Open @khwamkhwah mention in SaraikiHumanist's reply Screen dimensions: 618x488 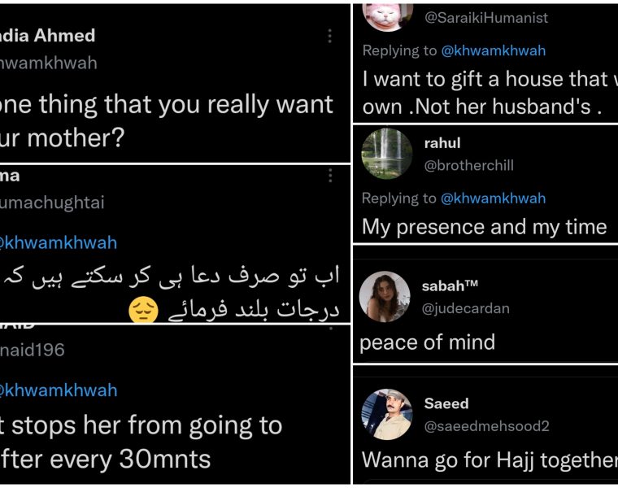coord(494,50)
